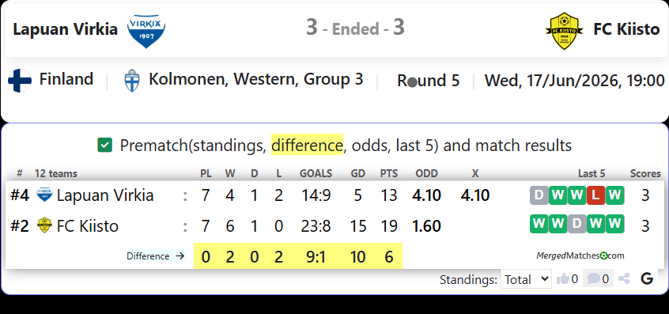Open comments via speech bubble icon

point(594,279)
